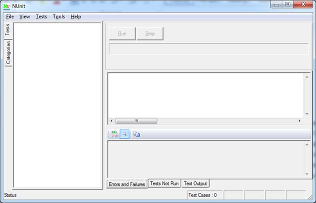Select the vertical Categories tab
Image resolution: width=316 pixels, height=203 pixels.
tap(8, 52)
